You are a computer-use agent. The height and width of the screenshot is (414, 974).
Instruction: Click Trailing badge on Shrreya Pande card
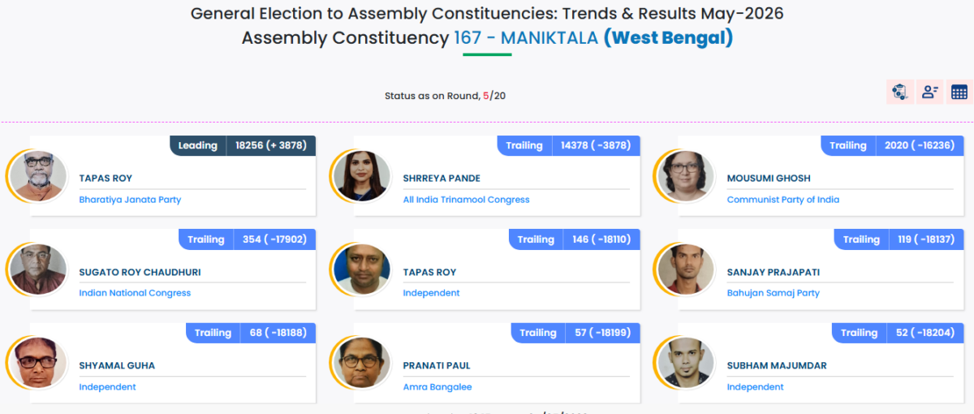(524, 145)
